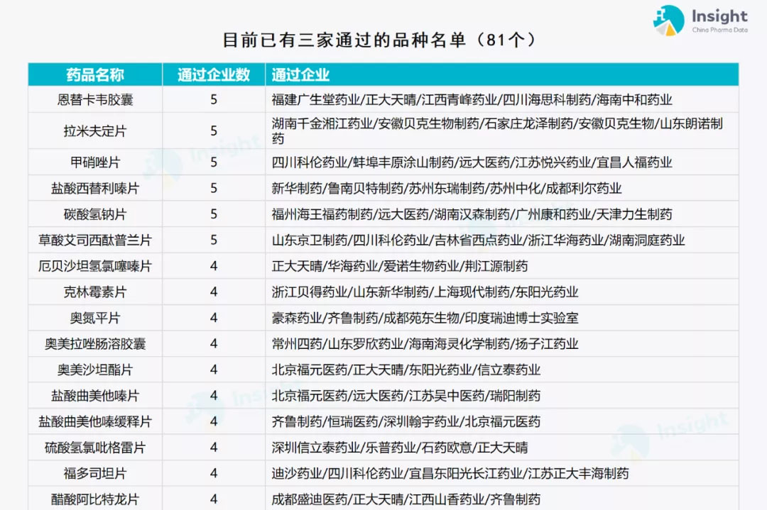Select the 通过企业数 column header
This screenshot has width=767, height=510.
click(214, 75)
